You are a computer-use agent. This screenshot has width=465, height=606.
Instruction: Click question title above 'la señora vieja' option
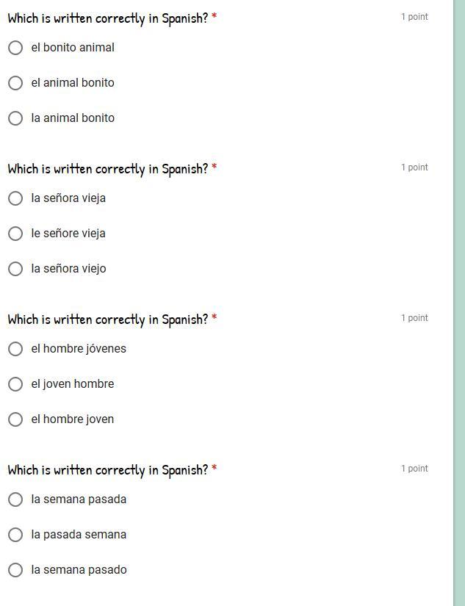(x=108, y=169)
